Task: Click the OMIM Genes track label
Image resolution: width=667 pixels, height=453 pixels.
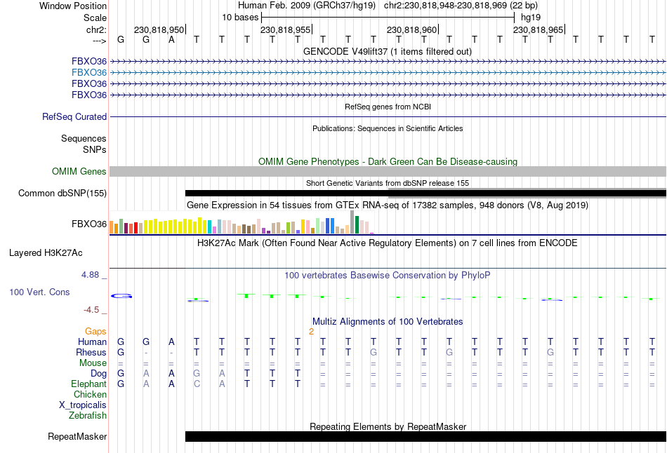Action: (x=79, y=171)
